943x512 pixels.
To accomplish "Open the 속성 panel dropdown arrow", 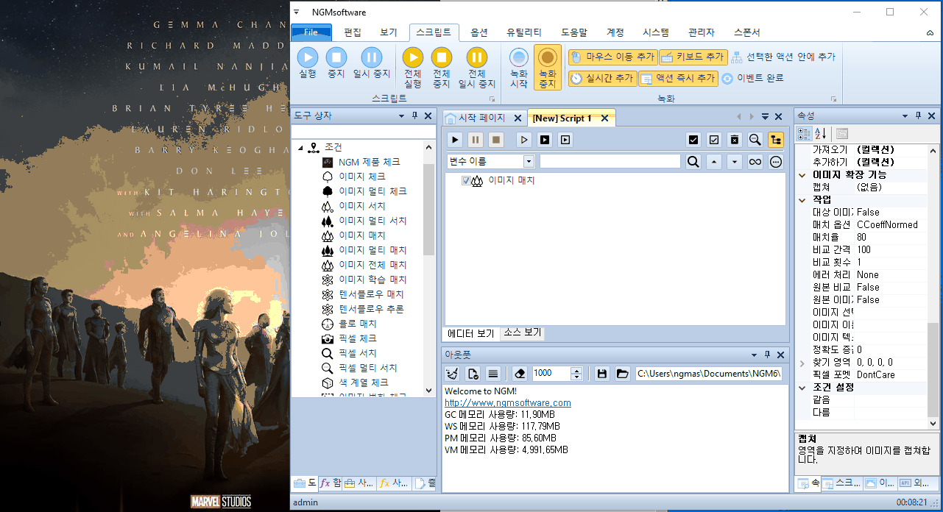I will click(x=905, y=116).
